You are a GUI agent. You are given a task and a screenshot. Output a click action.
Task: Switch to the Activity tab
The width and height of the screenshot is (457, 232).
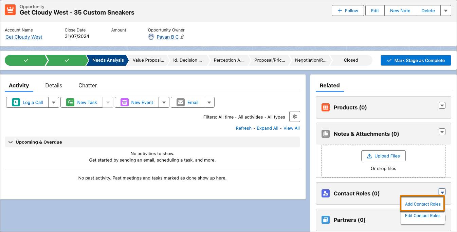click(19, 85)
